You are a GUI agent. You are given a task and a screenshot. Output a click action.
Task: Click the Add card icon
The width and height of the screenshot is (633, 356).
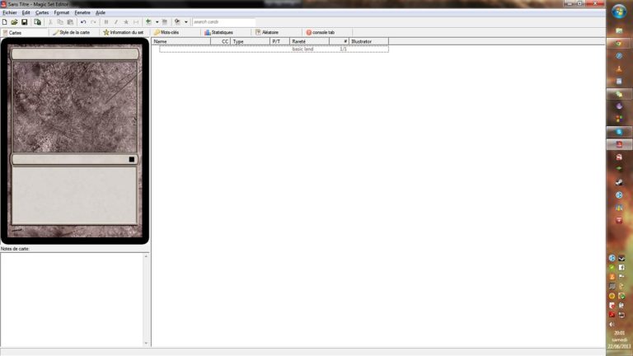pyautogui.click(x=148, y=22)
